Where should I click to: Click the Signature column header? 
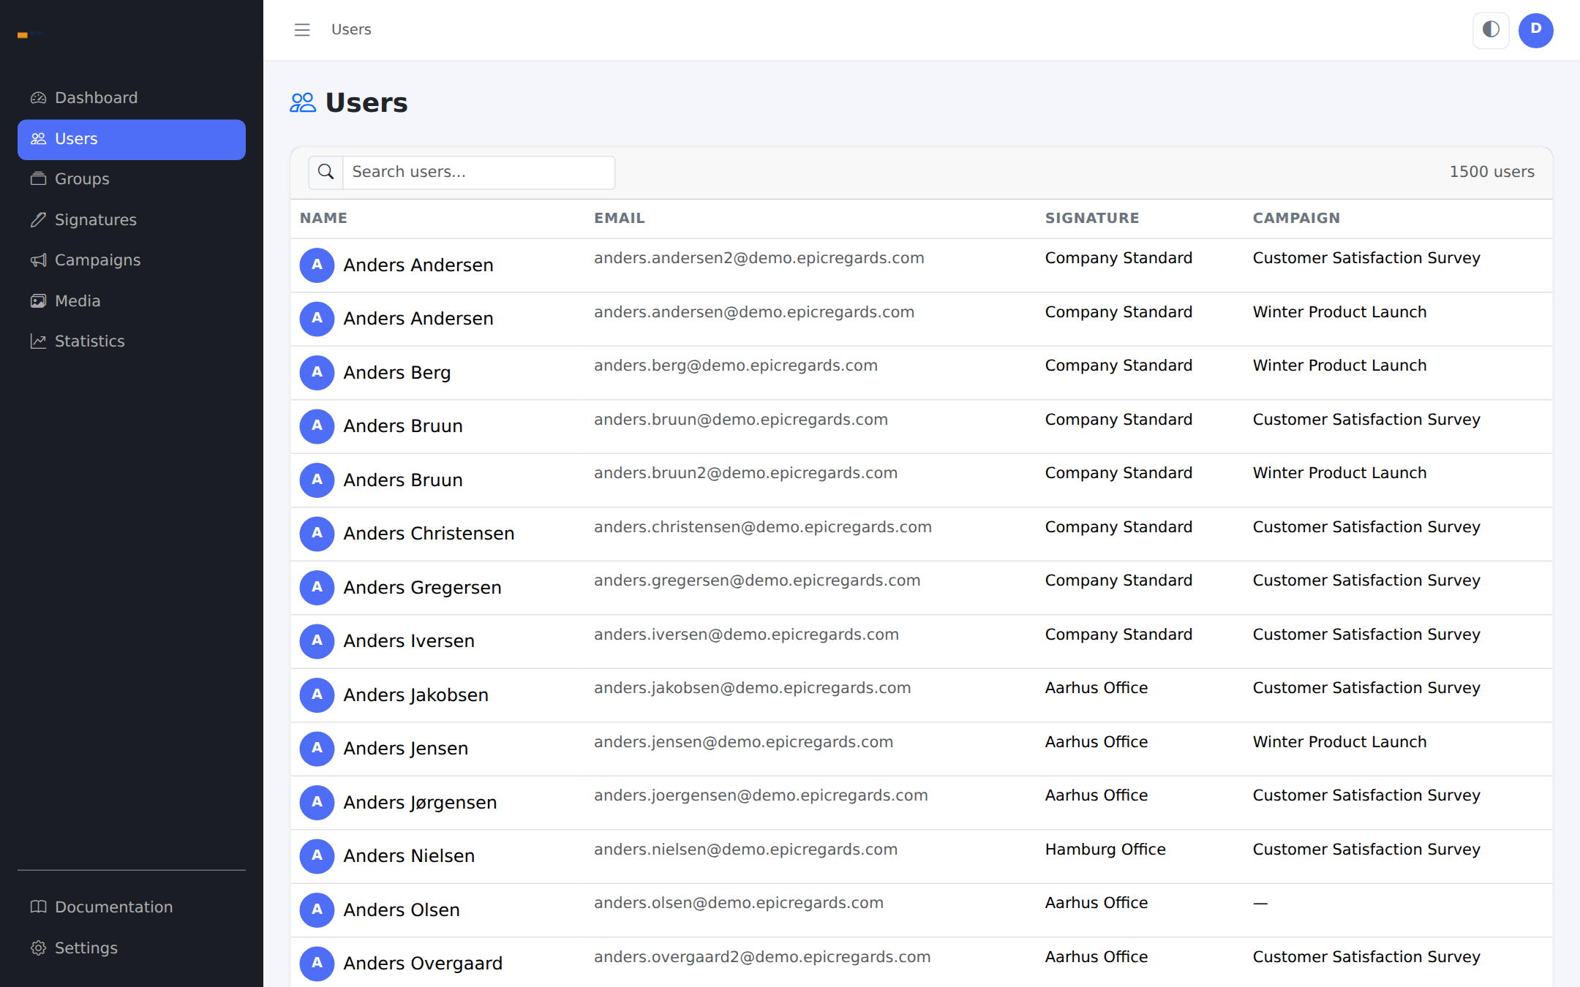click(1092, 218)
